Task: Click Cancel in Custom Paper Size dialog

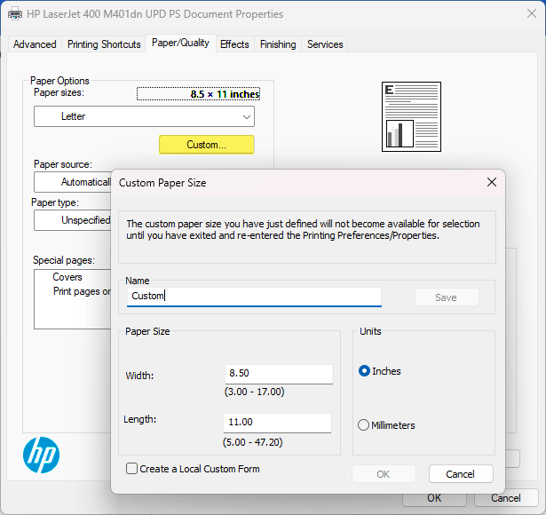Action: (x=461, y=474)
